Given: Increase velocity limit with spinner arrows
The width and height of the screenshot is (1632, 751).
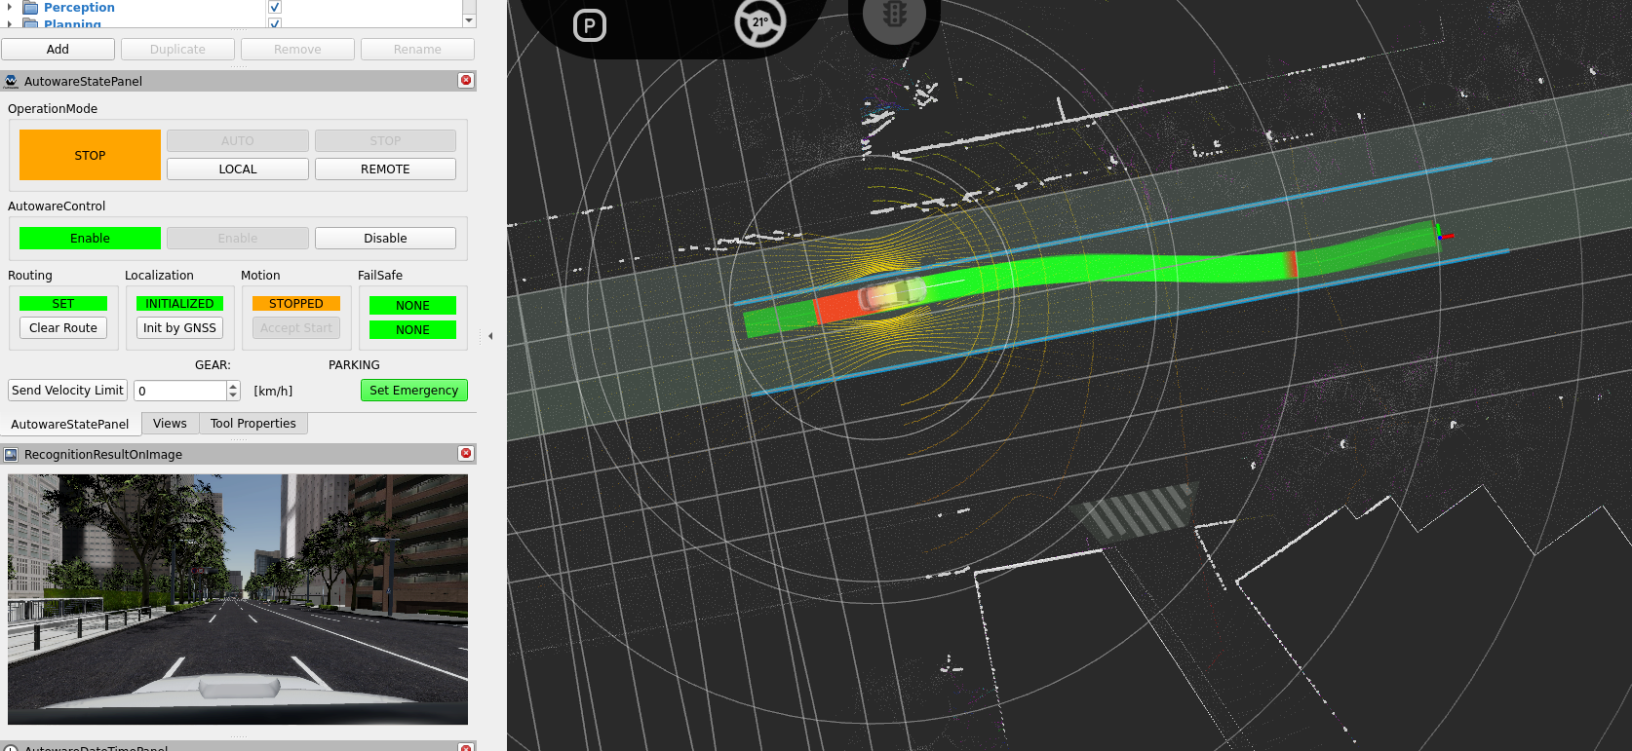Looking at the screenshot, I should click(233, 386).
